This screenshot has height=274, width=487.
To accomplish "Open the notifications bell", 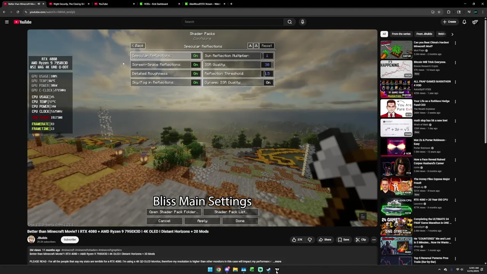I will coord(464,22).
